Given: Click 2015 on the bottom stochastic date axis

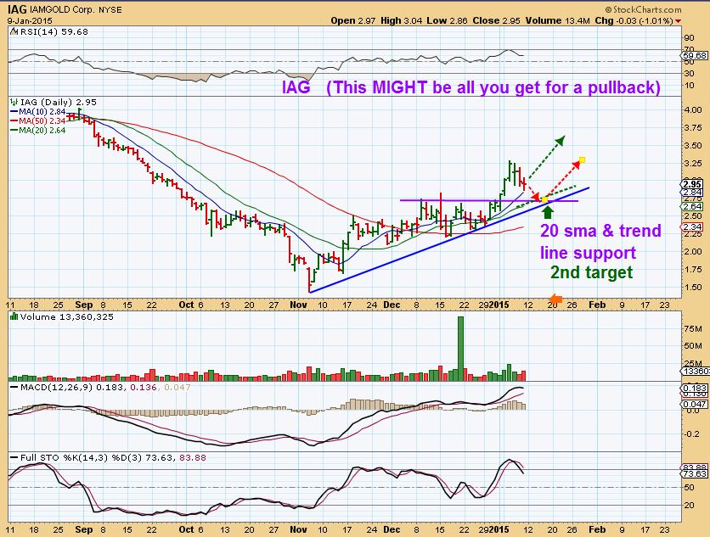Looking at the screenshot, I should [x=500, y=529].
